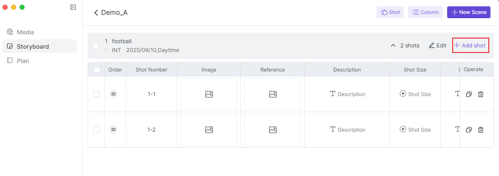Image resolution: width=499 pixels, height=176 pixels.
Task: Enter description for shot 1-2
Action: click(x=348, y=130)
